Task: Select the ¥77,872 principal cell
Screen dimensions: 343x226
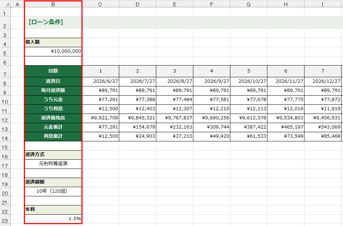Action: pyautogui.click(x=323, y=100)
